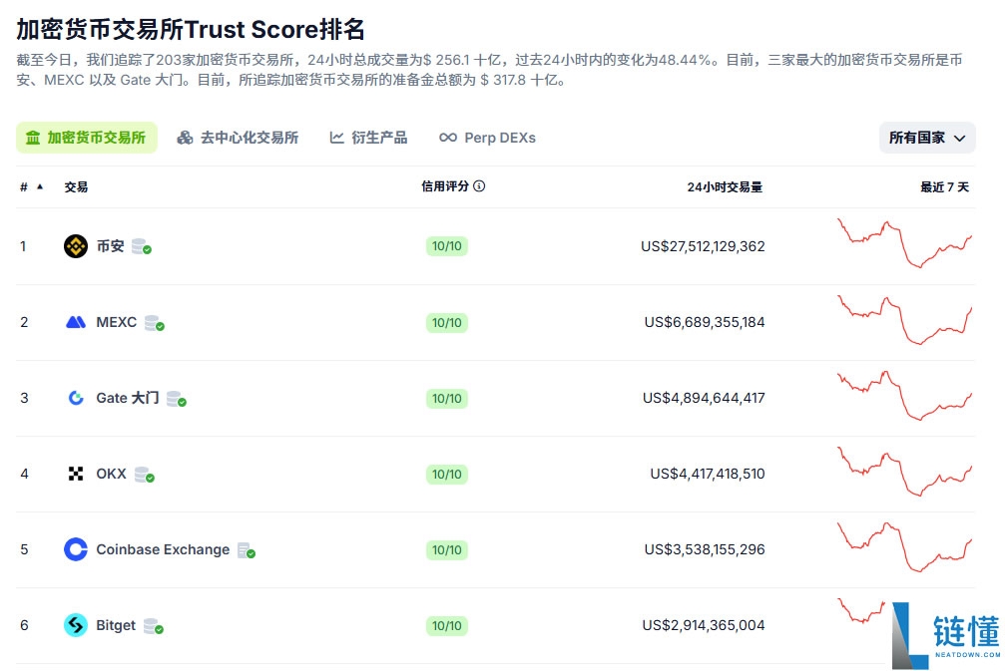Open the MEXC exchange link
This screenshot has width=1005, height=671.
pyautogui.click(x=116, y=322)
